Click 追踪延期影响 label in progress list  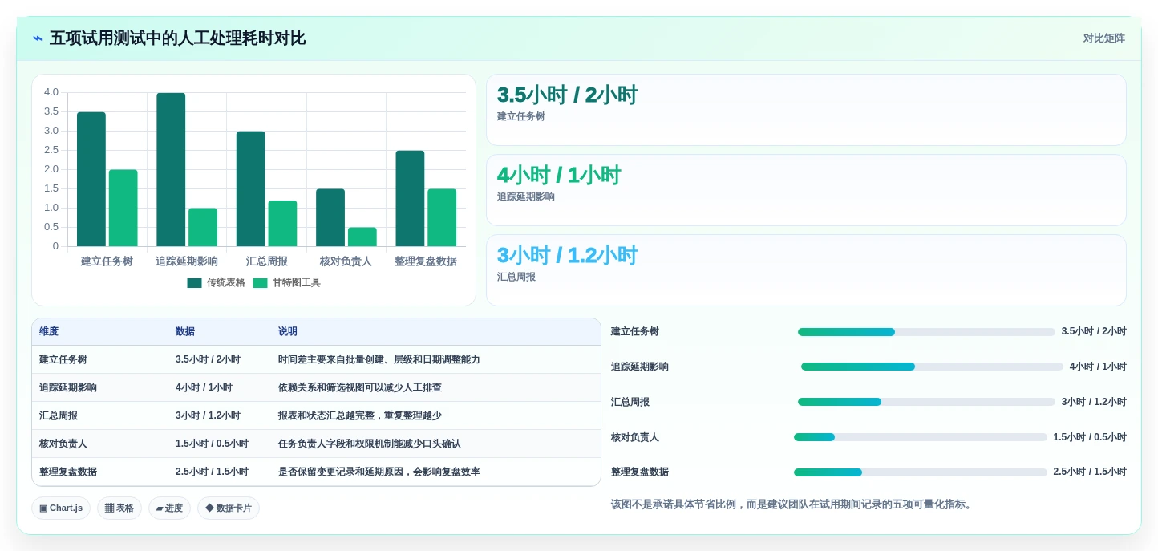[x=640, y=367]
